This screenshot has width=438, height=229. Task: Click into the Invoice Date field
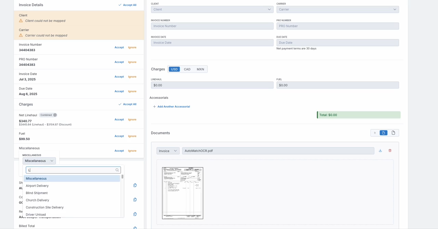(x=212, y=43)
